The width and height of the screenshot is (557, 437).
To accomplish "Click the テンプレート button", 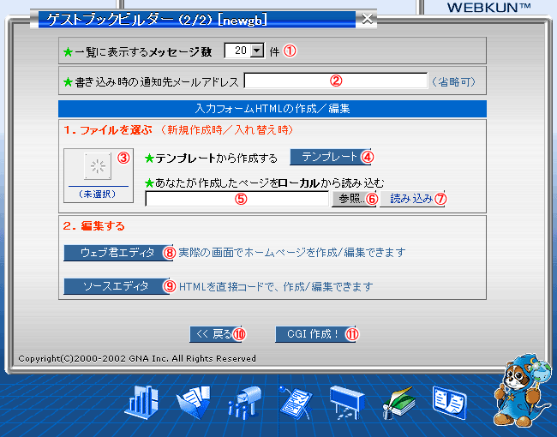I will [325, 157].
